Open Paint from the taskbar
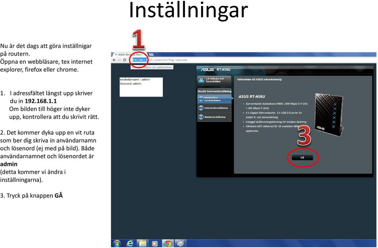This screenshot has height=248, width=378. pyautogui.click(x=180, y=243)
